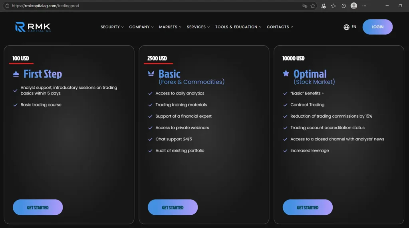Click 'Access to a closed channel' text
This screenshot has height=228, width=409.
point(337,139)
